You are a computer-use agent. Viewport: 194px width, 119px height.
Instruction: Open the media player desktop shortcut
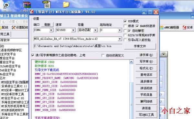pos(6,5)
